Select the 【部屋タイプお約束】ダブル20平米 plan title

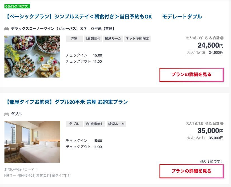(65, 101)
